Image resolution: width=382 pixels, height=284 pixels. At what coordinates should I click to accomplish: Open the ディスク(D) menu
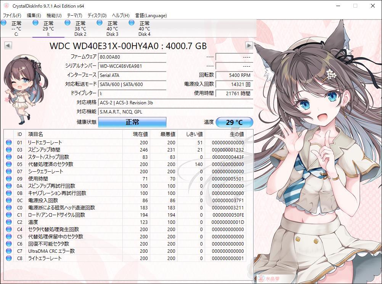pos(97,16)
